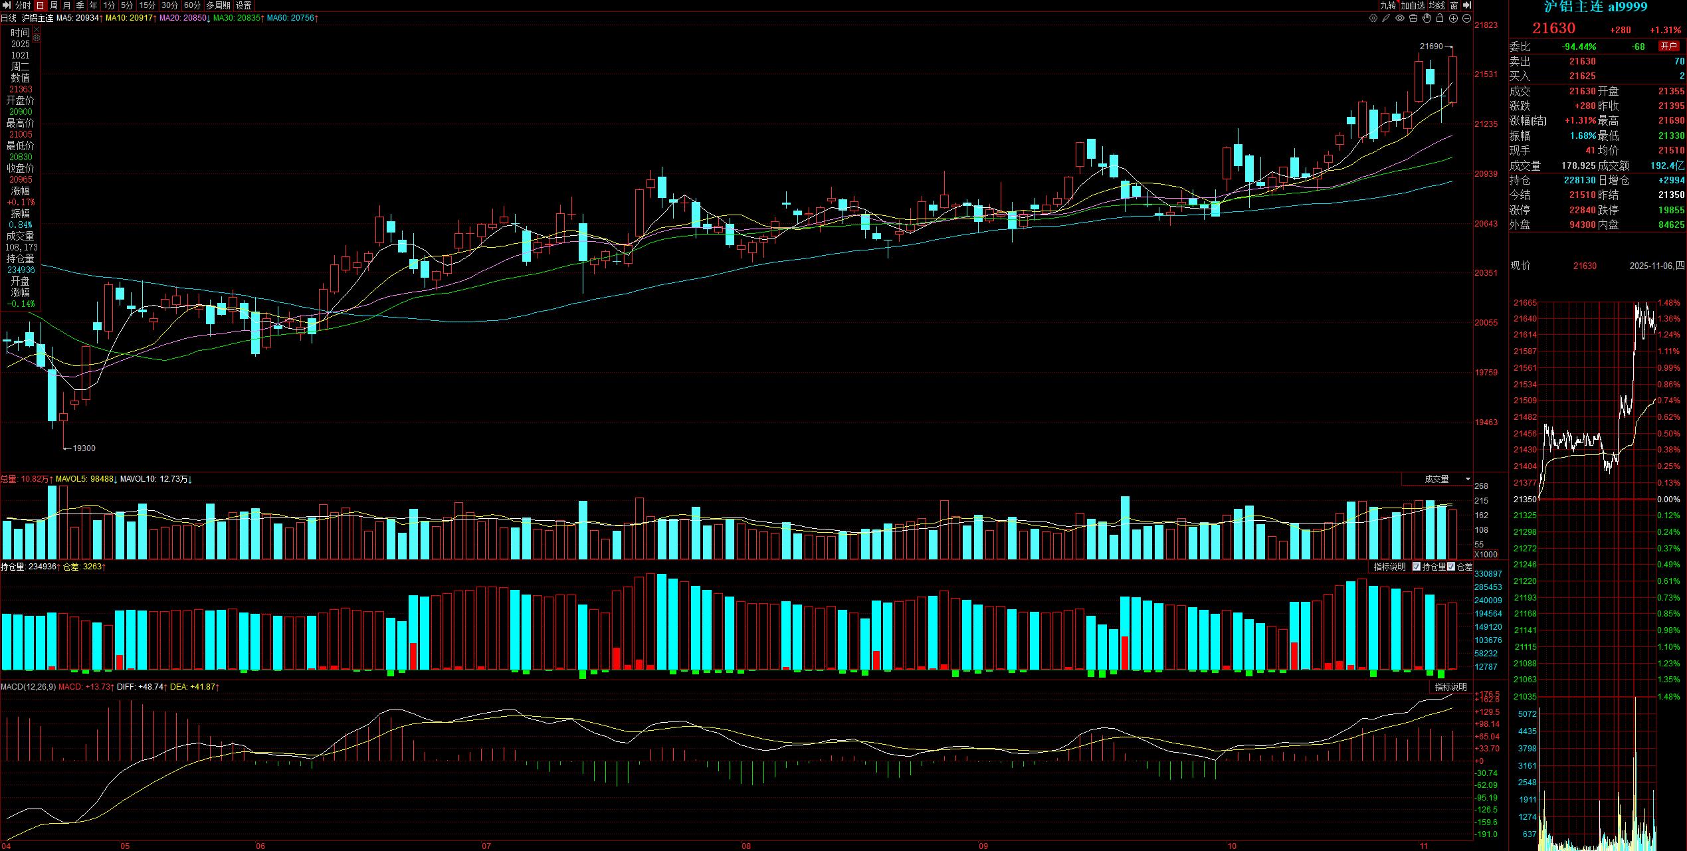Open the 均线 moving average menu
The height and width of the screenshot is (851, 1687).
click(x=1437, y=5)
